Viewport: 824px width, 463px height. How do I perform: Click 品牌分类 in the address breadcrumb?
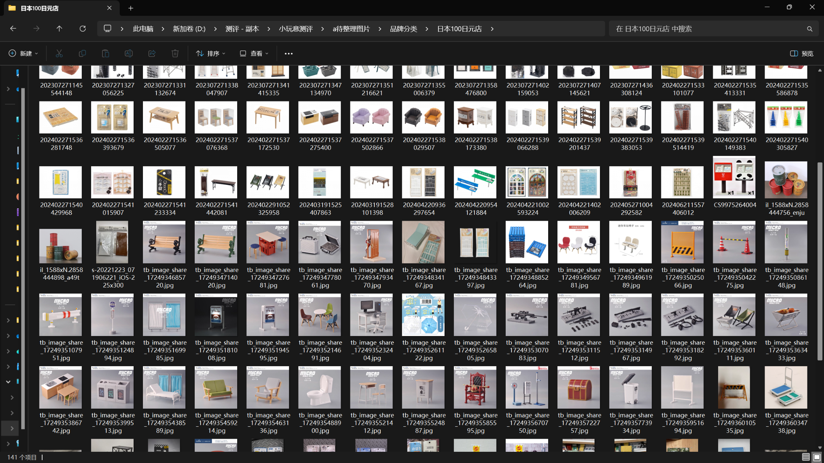[403, 29]
